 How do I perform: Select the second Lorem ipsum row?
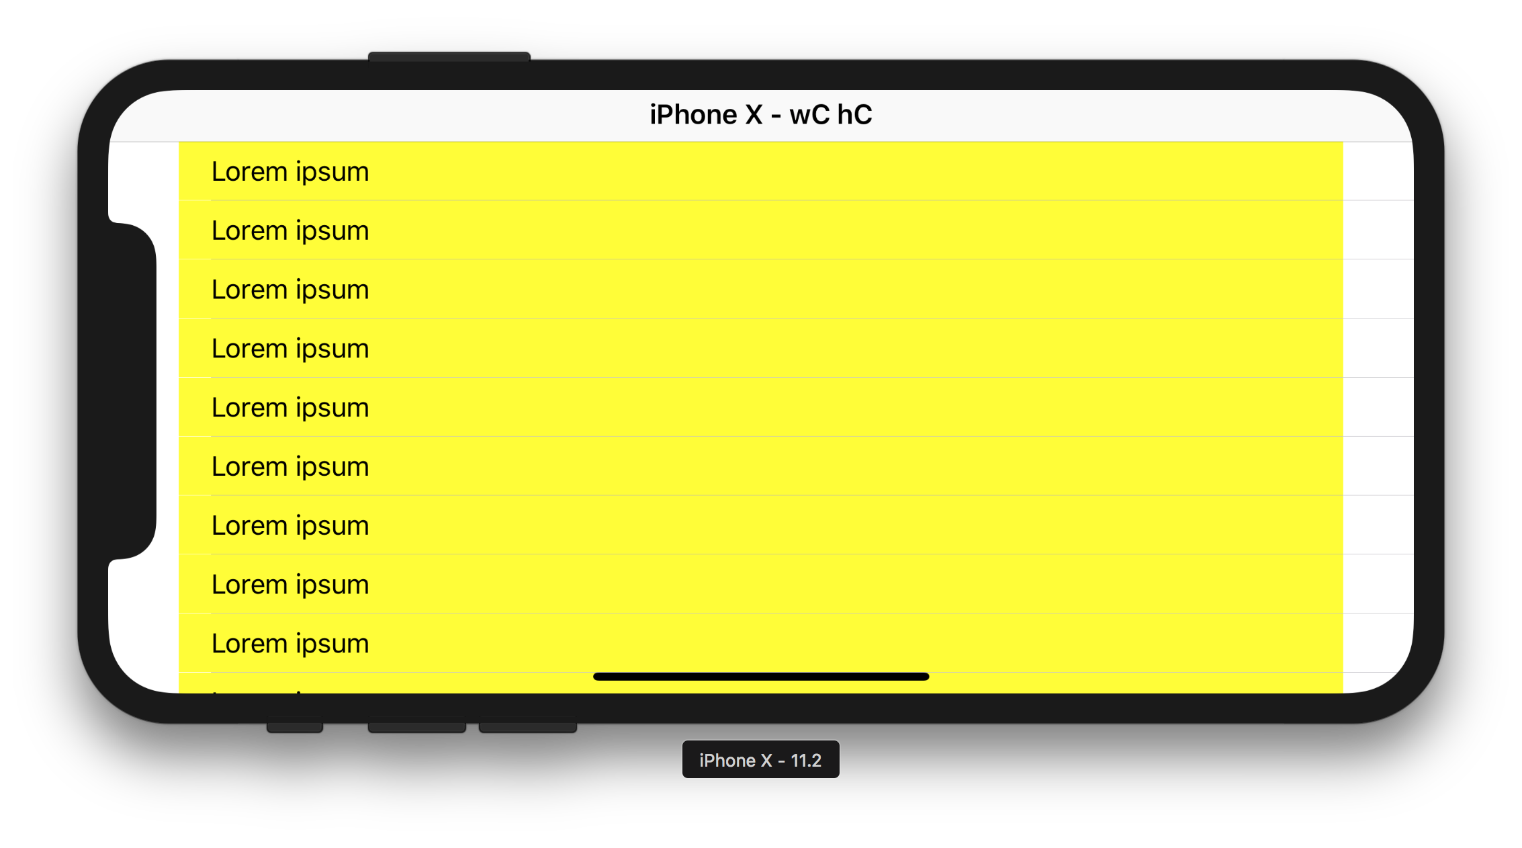pos(760,230)
